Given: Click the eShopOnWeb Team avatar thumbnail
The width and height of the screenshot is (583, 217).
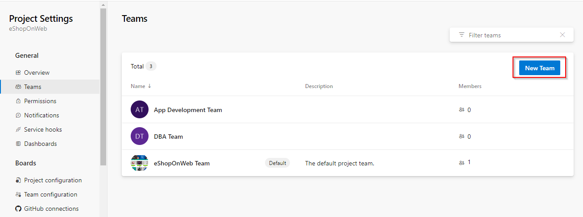Looking at the screenshot, I should (x=140, y=163).
